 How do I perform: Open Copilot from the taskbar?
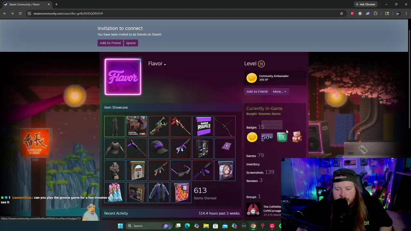point(197,226)
